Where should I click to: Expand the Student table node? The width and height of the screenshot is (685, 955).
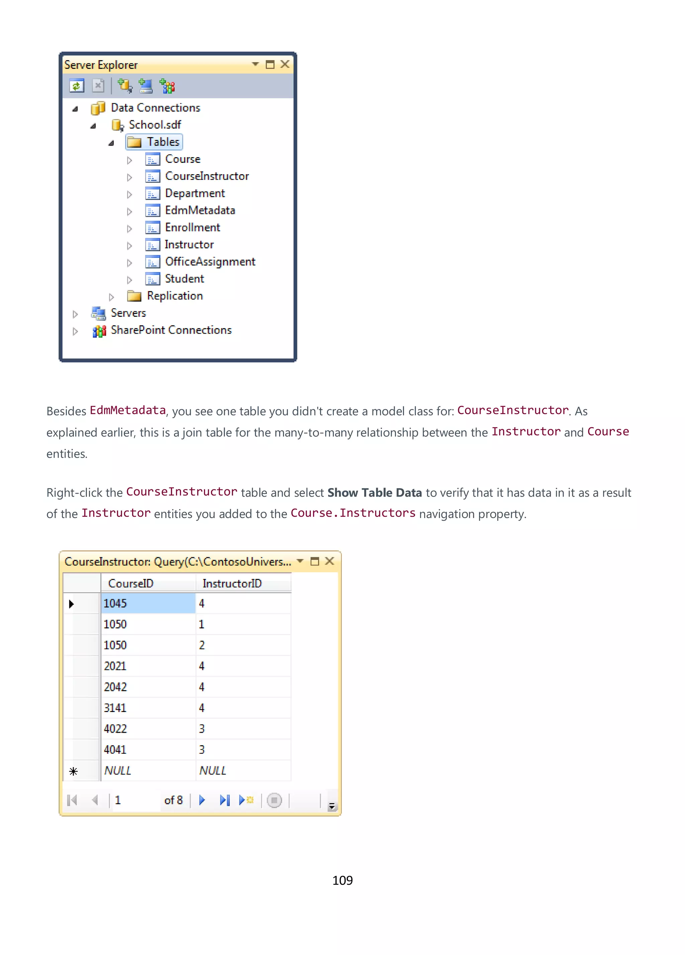tap(129, 279)
